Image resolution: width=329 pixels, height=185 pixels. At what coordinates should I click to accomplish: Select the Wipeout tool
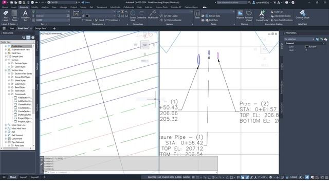pos(240,15)
